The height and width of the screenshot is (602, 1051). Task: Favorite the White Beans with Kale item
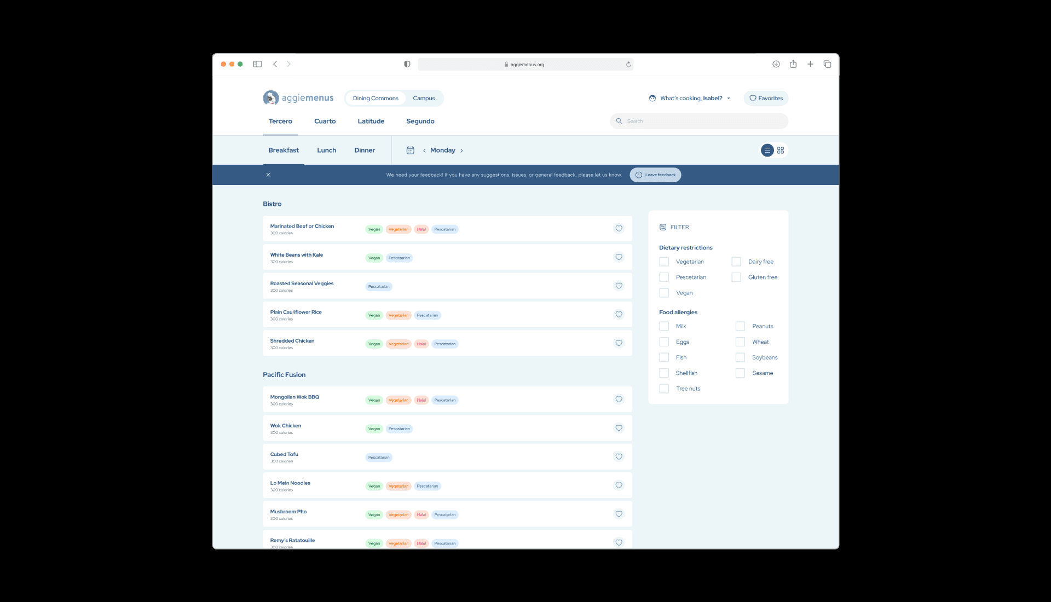[x=619, y=257]
